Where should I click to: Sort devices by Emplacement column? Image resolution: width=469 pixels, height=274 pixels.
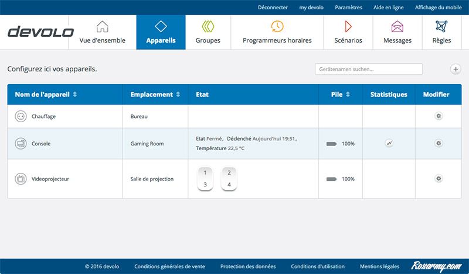[155, 95]
